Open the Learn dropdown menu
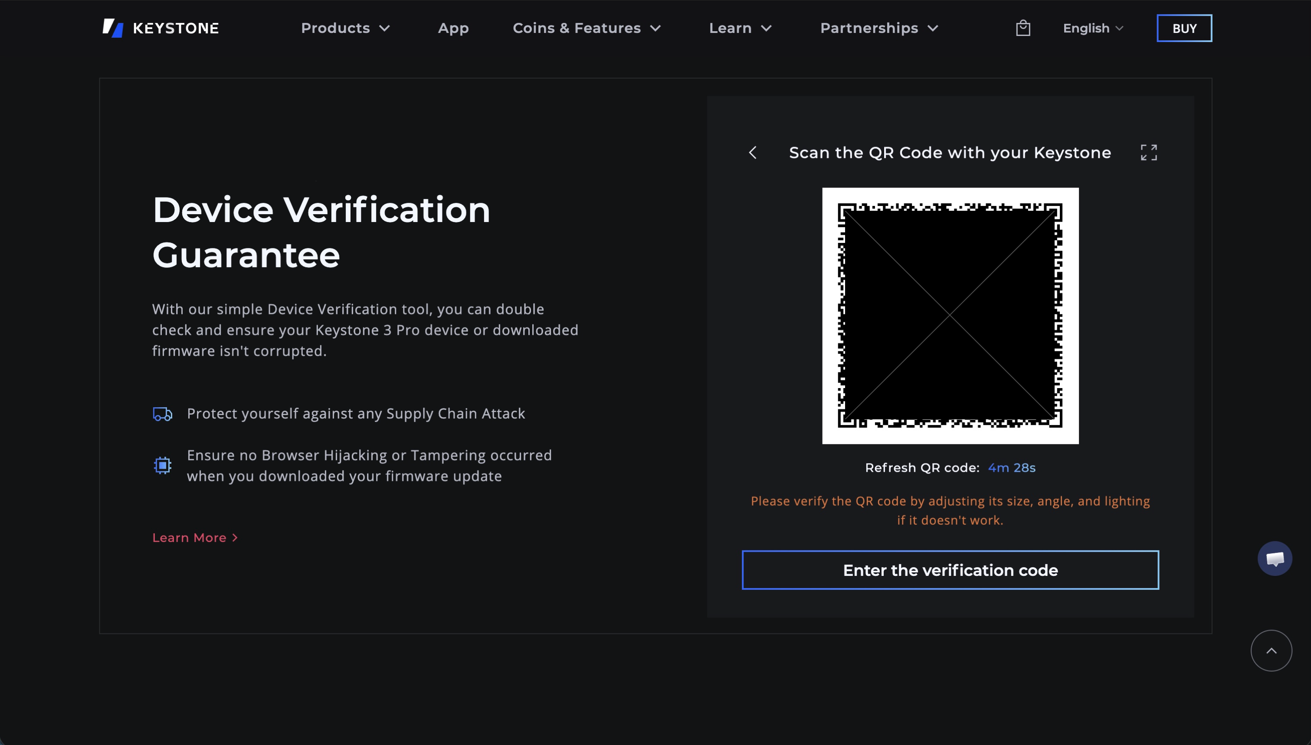This screenshot has height=745, width=1311. click(x=741, y=28)
